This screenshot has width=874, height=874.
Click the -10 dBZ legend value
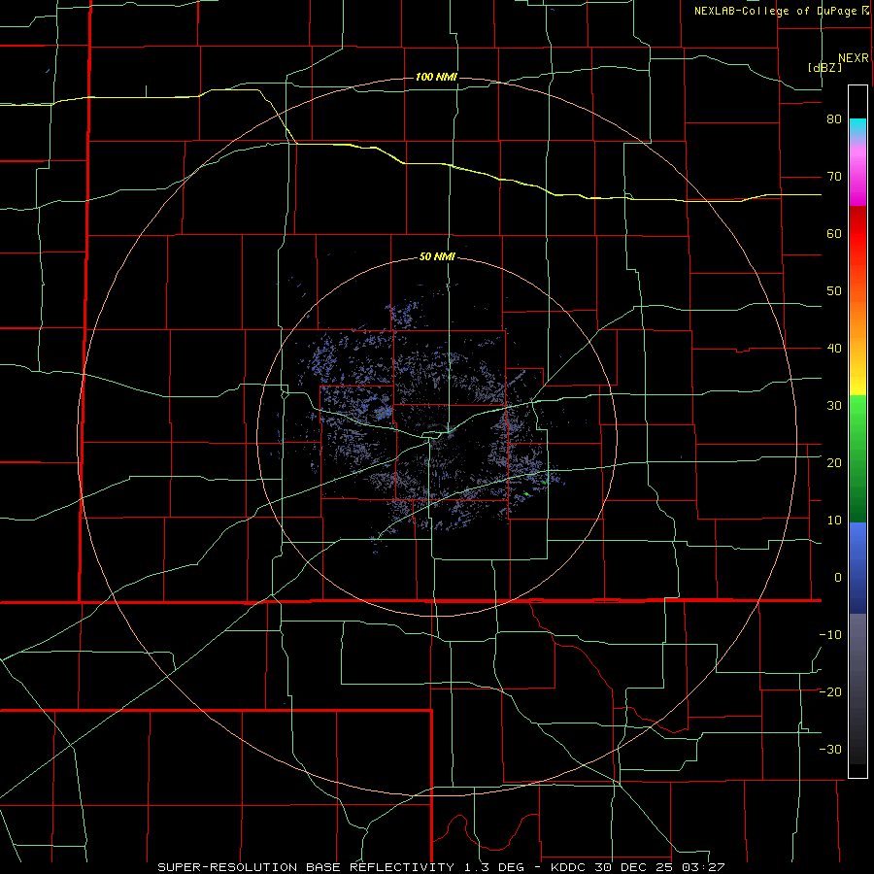click(x=830, y=635)
